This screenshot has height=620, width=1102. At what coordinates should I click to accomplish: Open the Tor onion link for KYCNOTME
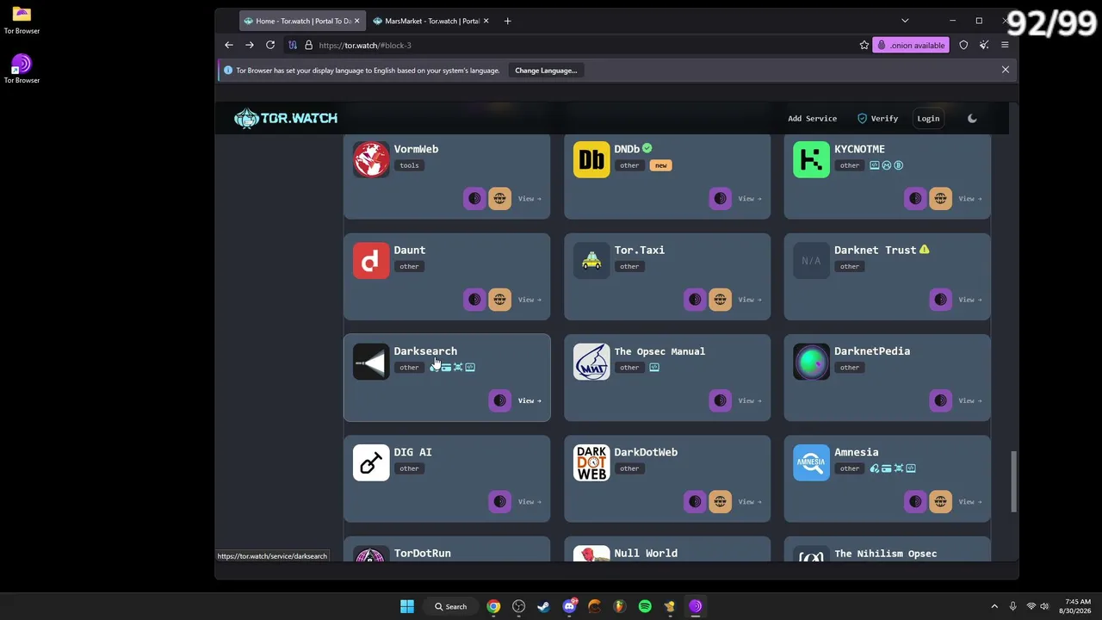coord(915,199)
